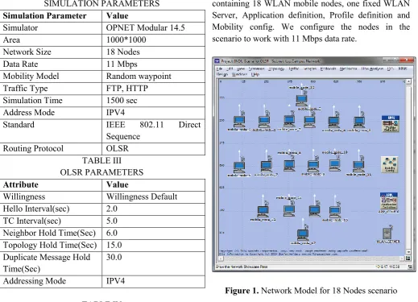Open the File menu in OPNET window
Image resolution: width=418 pixels, height=302 pixels.
(x=219, y=68)
